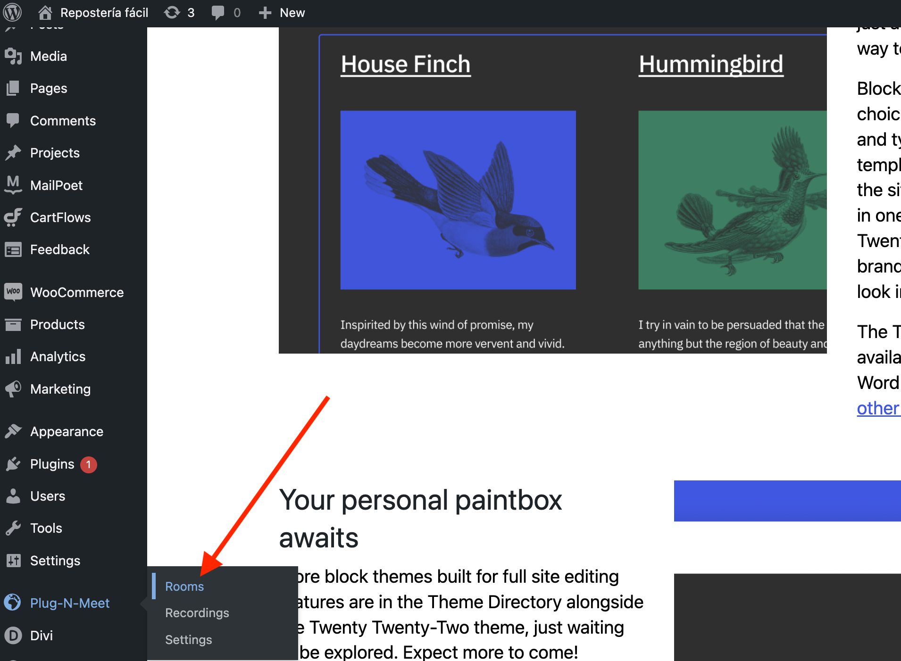Open the CartFlows menu item
Screen dimensions: 901x661
click(60, 217)
